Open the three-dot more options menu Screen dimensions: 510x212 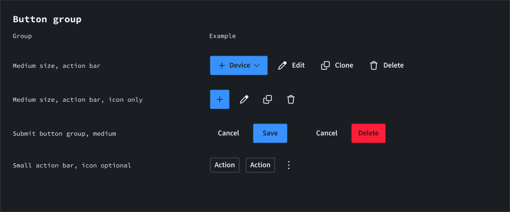pyautogui.click(x=289, y=165)
